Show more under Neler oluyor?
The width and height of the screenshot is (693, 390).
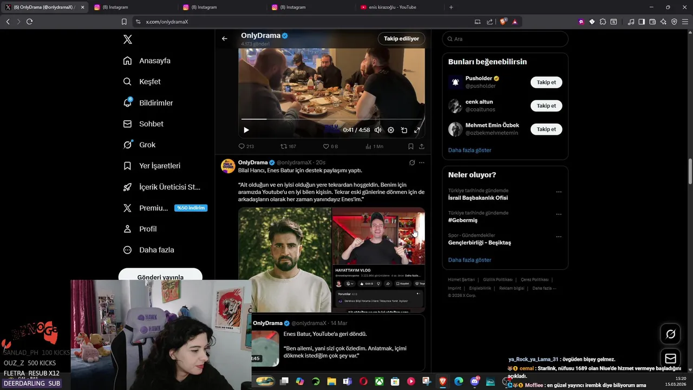pyautogui.click(x=469, y=260)
